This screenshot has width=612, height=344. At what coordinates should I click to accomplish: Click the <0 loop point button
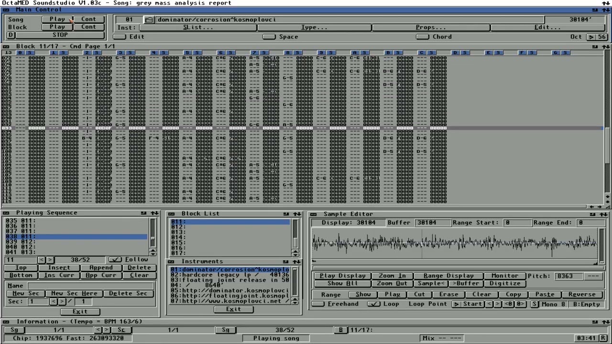509,304
